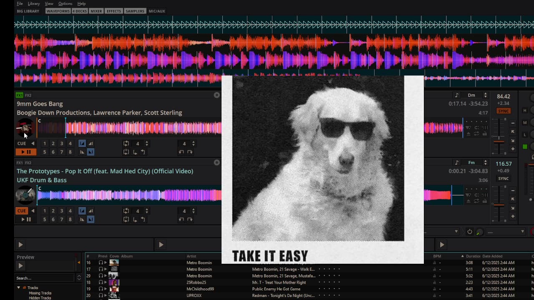Toggle keylock padlock on the Pop It Off deck
Viewport: 534px width, 300px height.
485,201
